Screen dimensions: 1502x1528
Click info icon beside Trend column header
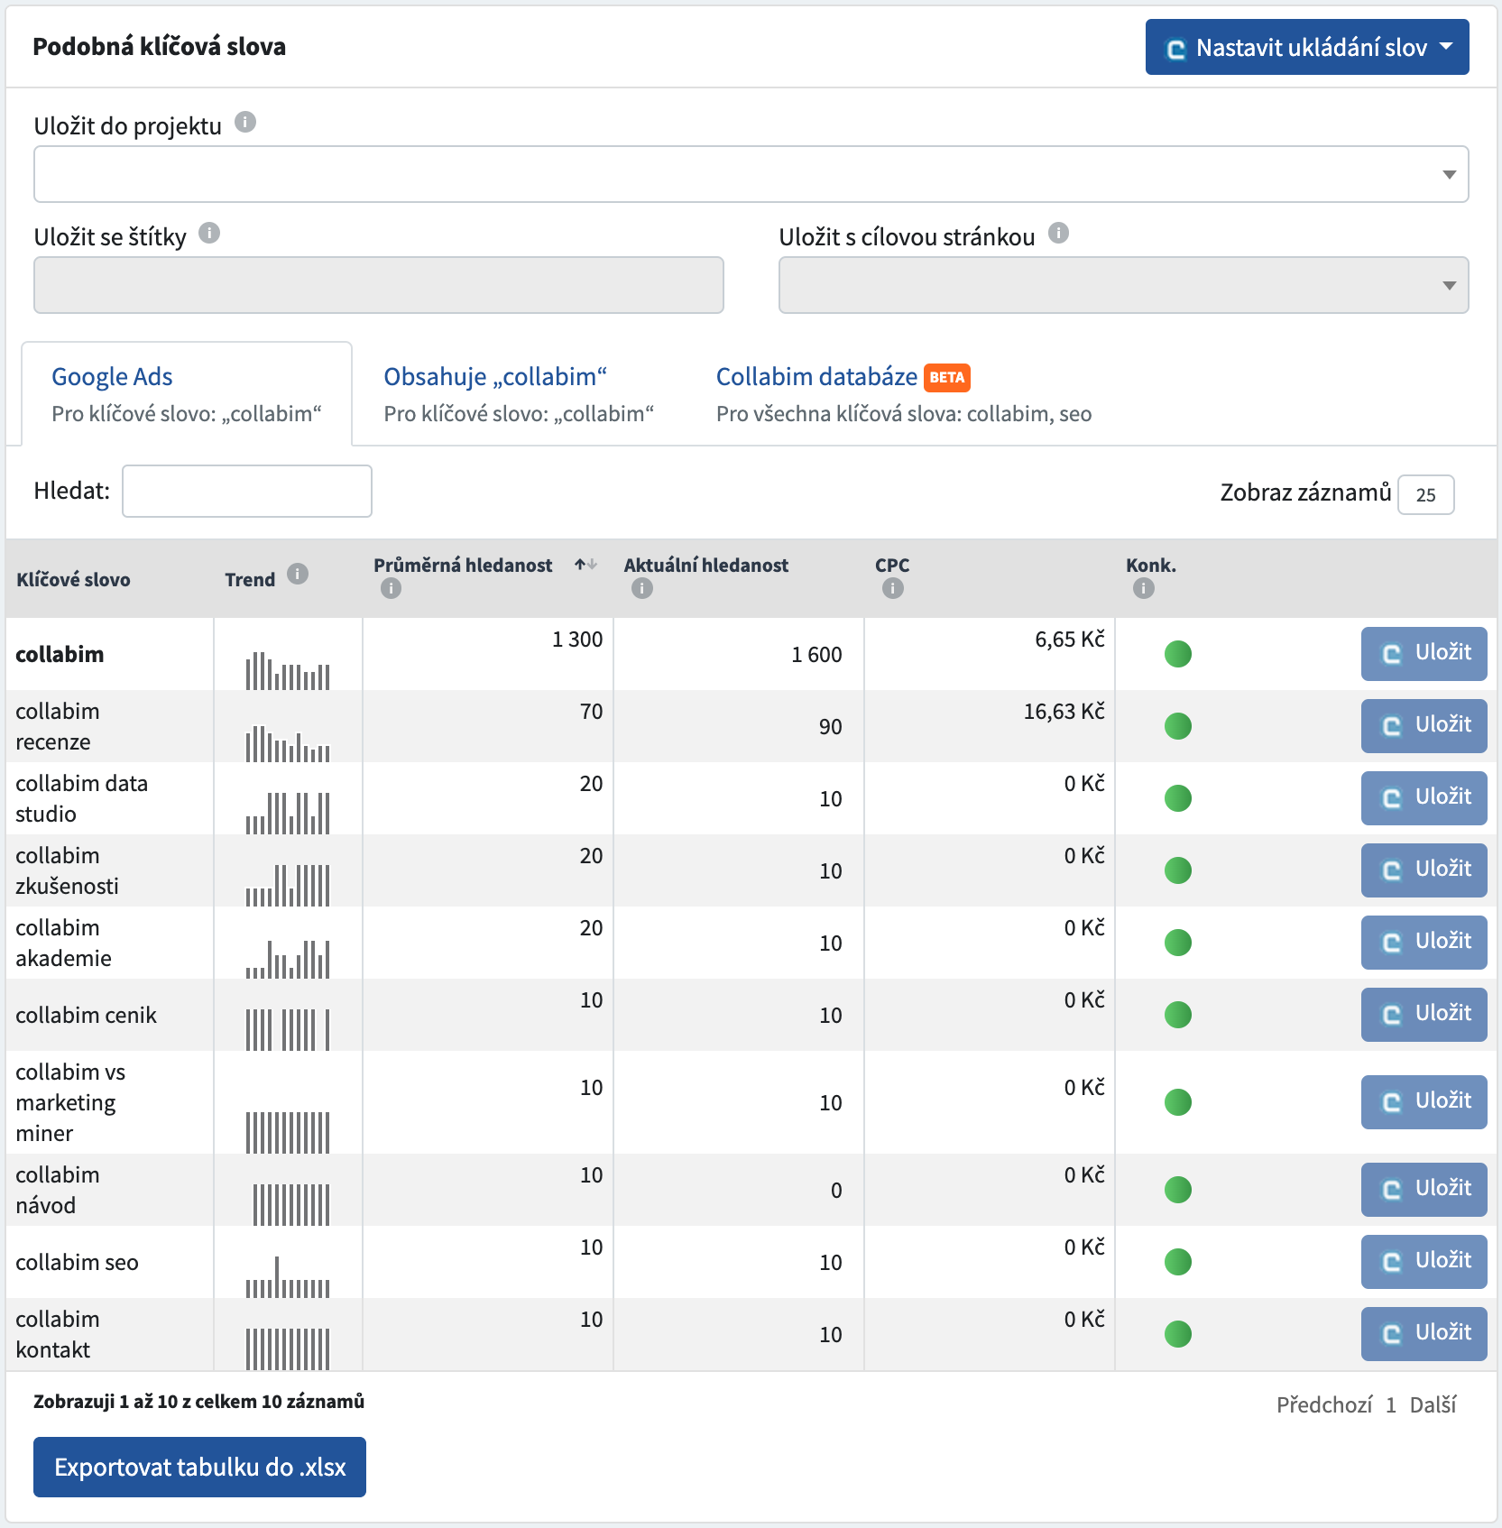(x=298, y=574)
